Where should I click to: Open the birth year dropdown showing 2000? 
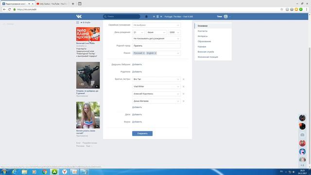pyautogui.click(x=174, y=33)
